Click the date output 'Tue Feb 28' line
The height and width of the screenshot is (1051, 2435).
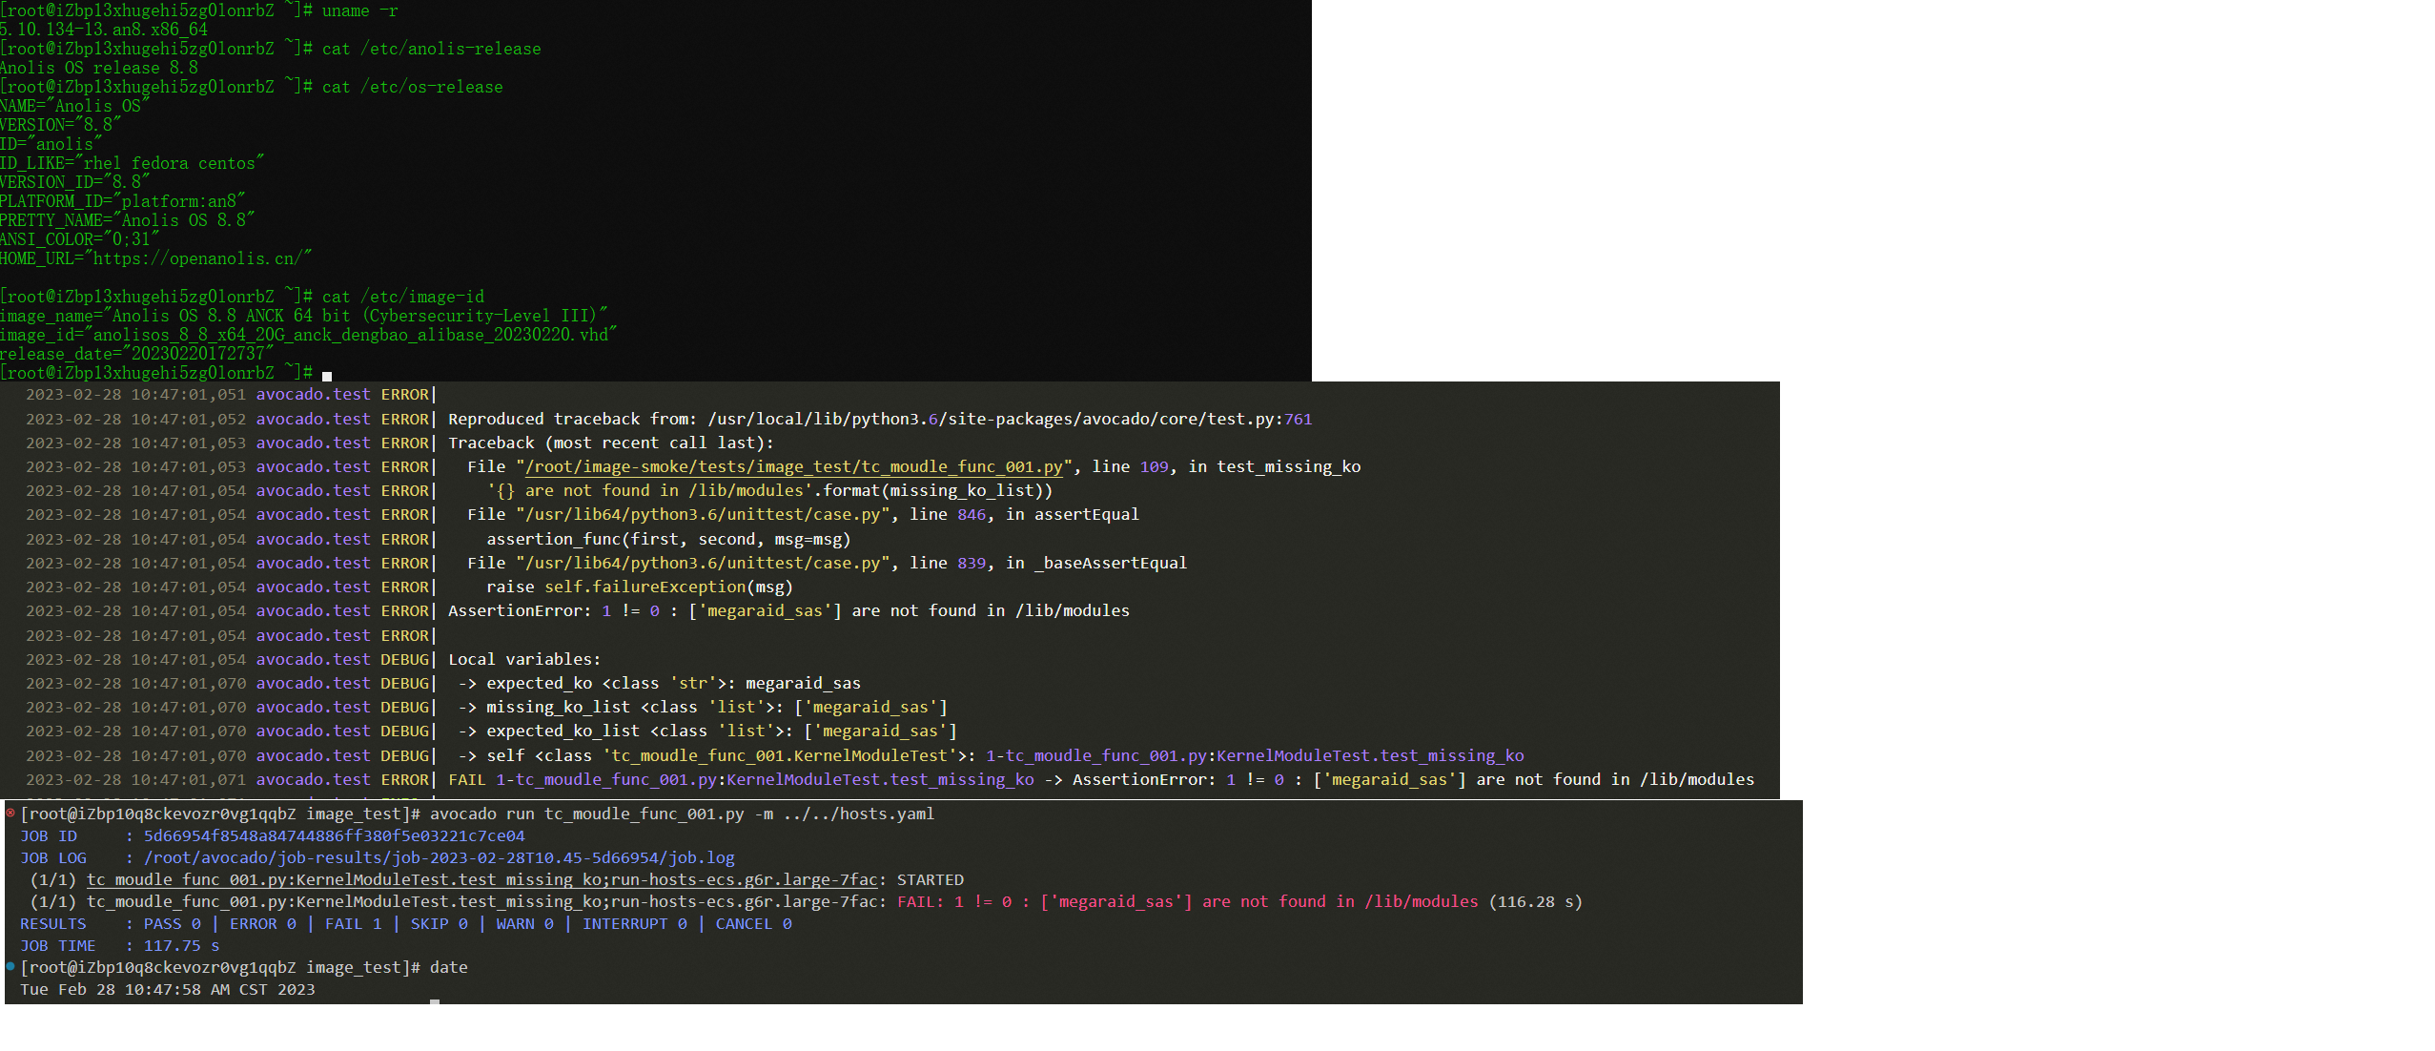(x=167, y=989)
